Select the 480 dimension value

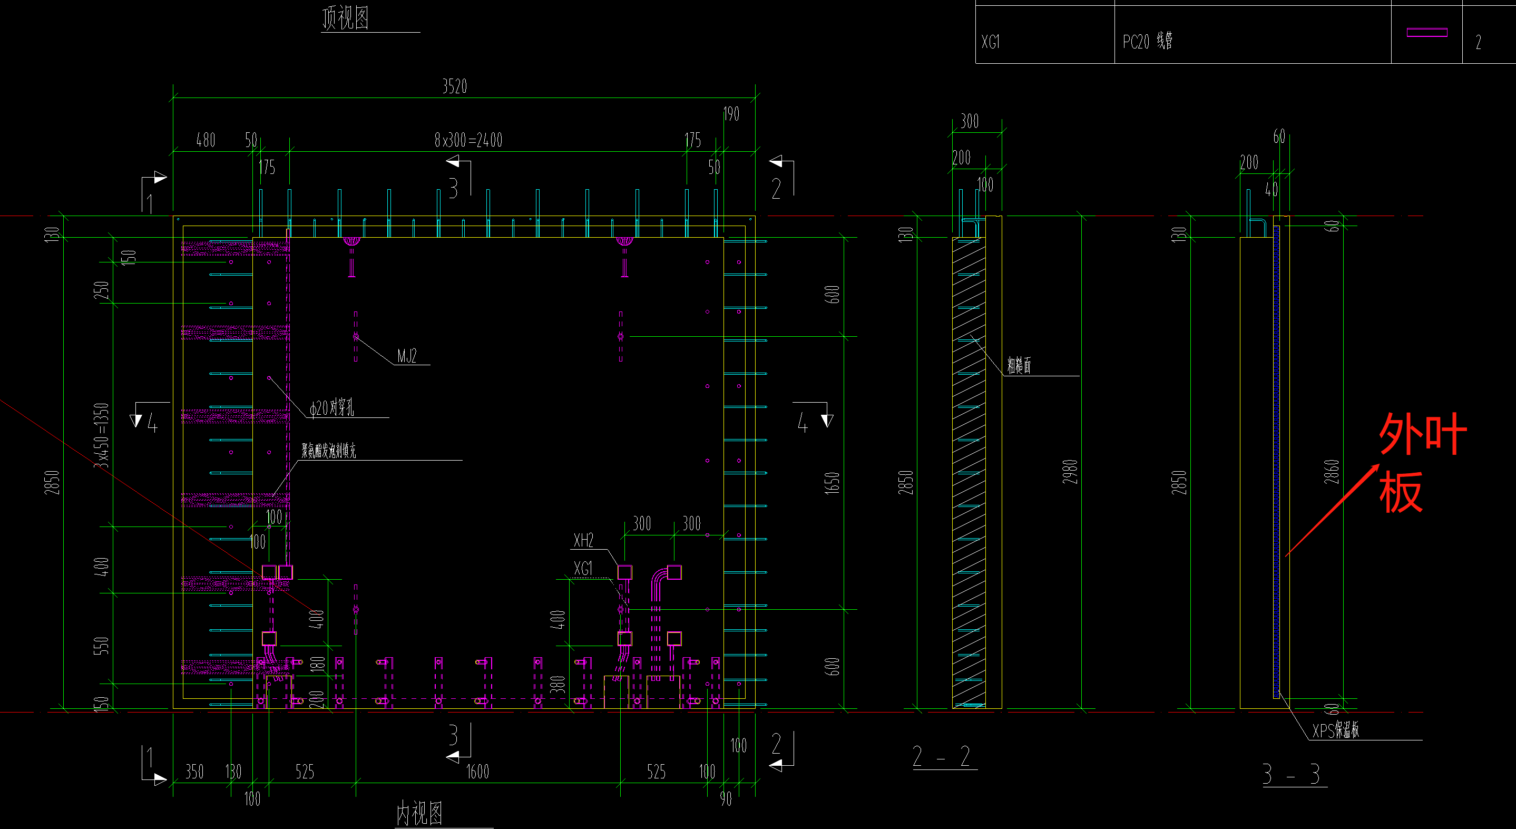pos(206,140)
